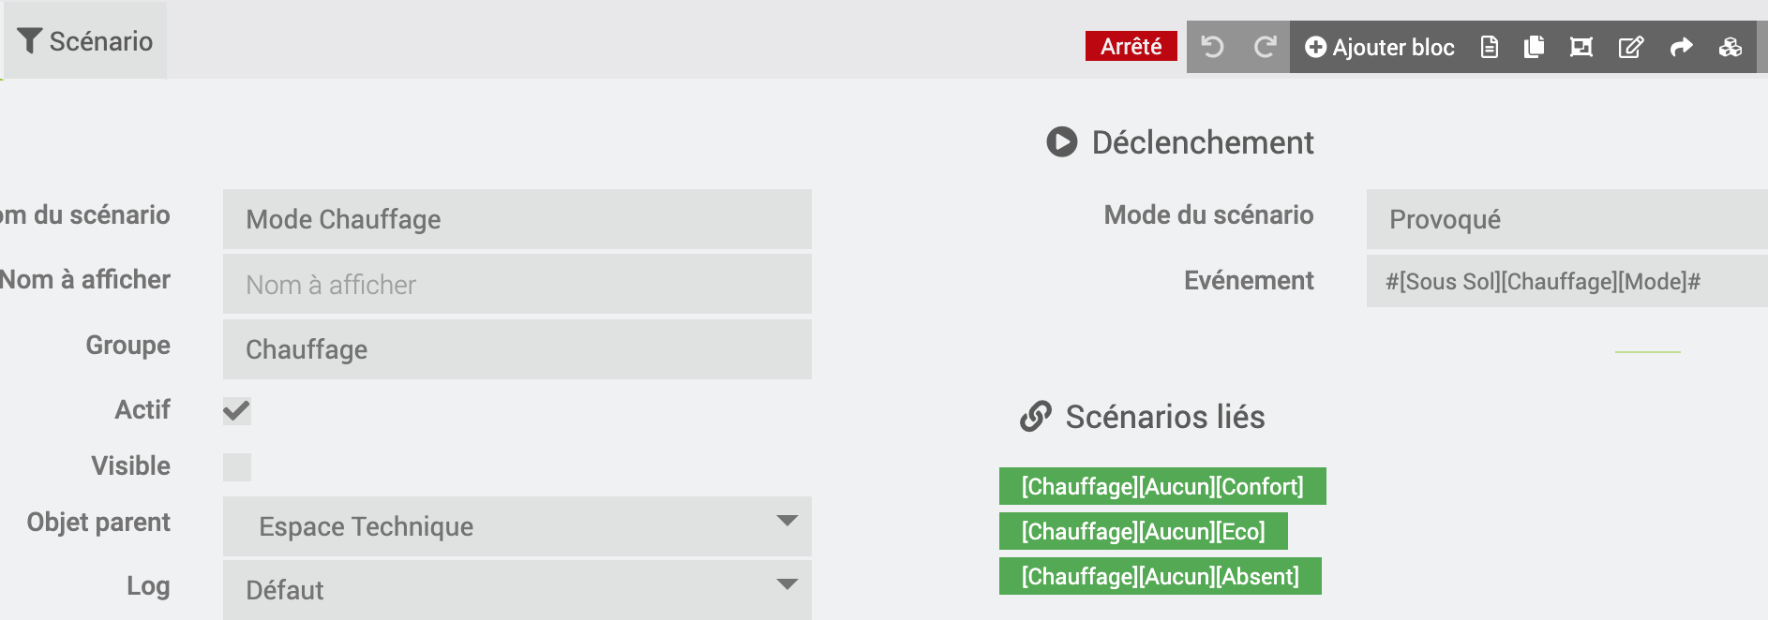
Task: Open linked scenario [Chauffage][Aucun][Eco]
Action: point(1143,532)
